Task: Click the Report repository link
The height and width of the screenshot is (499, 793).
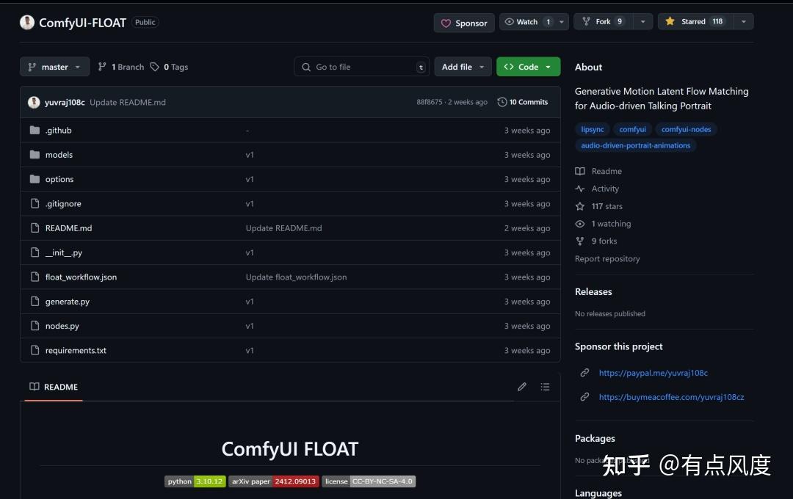Action: pyautogui.click(x=608, y=258)
